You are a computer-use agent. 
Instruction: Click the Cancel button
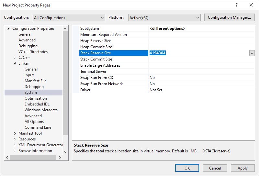click(x=215, y=168)
